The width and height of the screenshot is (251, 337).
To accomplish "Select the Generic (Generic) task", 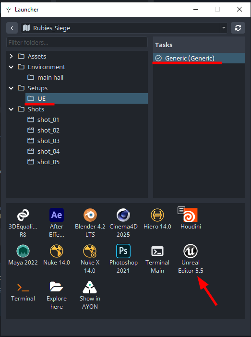I will (x=199, y=58).
